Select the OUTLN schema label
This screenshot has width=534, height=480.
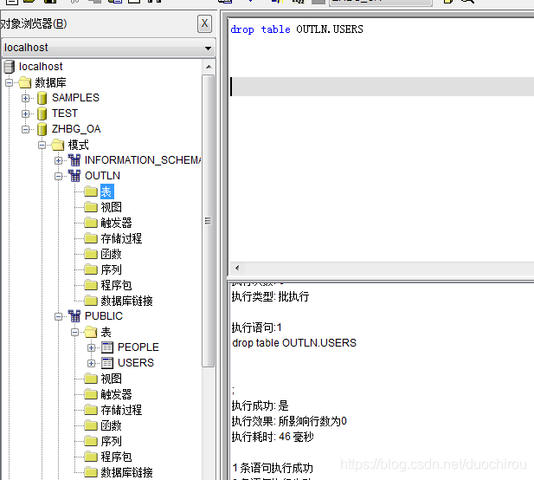point(102,176)
